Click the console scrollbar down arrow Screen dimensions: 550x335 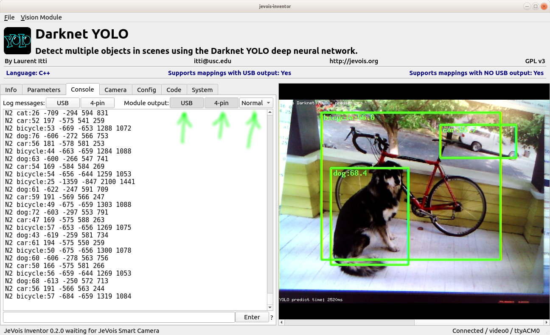pyautogui.click(x=270, y=307)
